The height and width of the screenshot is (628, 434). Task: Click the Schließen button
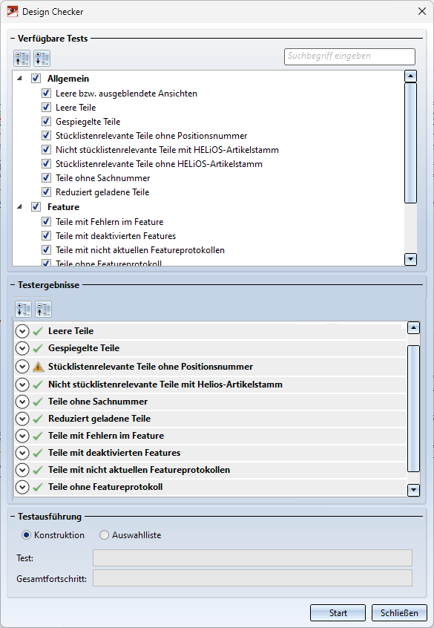(x=399, y=612)
